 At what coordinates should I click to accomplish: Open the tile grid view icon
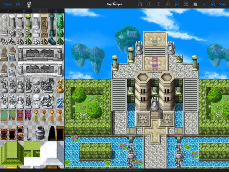click(x=195, y=4)
